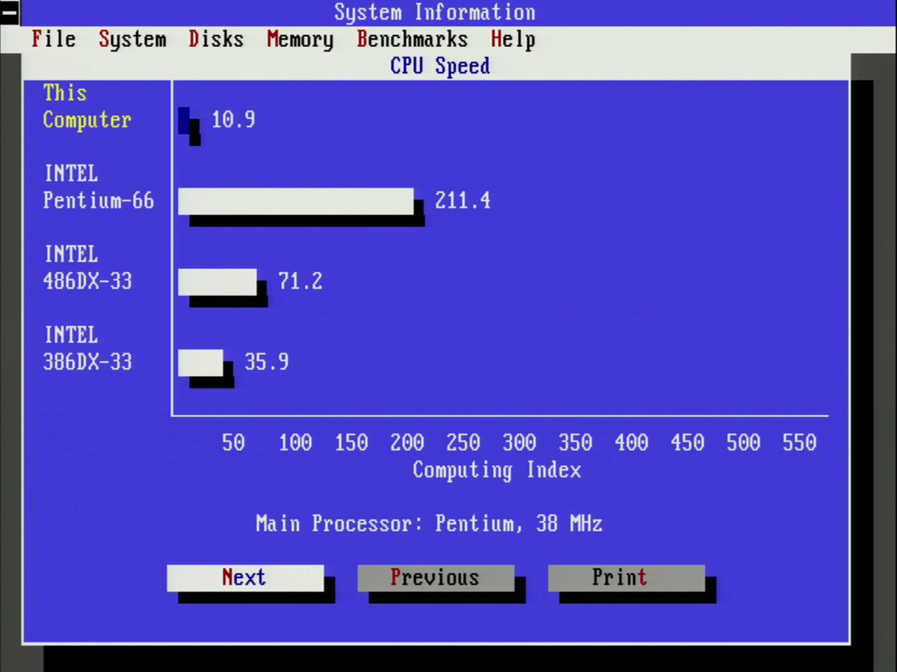Click the Computing Index axis title
The height and width of the screenshot is (672, 897).
496,470
